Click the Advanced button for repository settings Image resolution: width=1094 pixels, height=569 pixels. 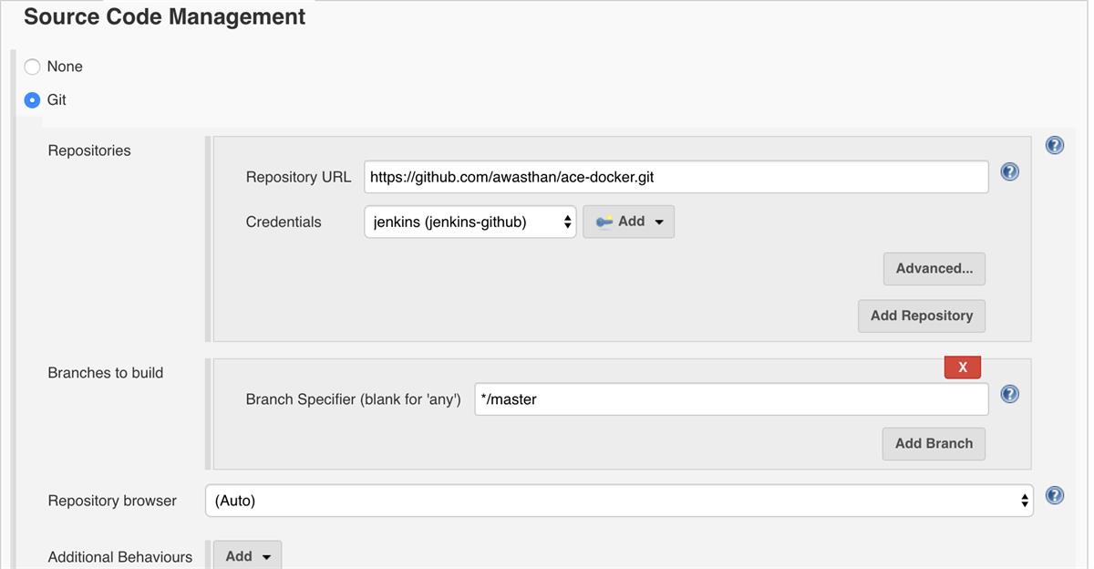coord(934,268)
